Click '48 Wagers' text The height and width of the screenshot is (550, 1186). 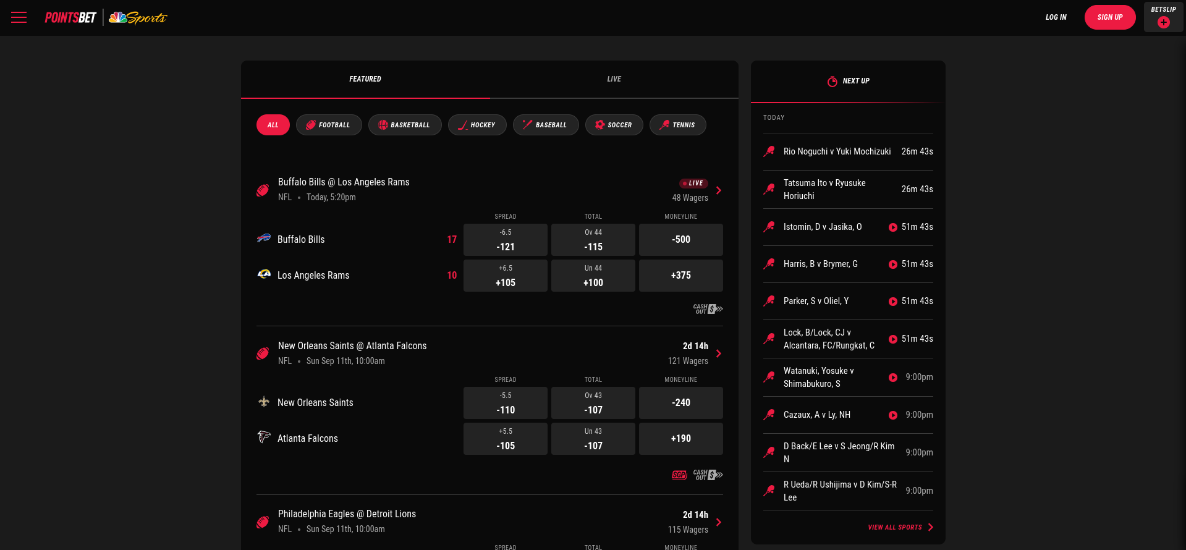pos(690,198)
